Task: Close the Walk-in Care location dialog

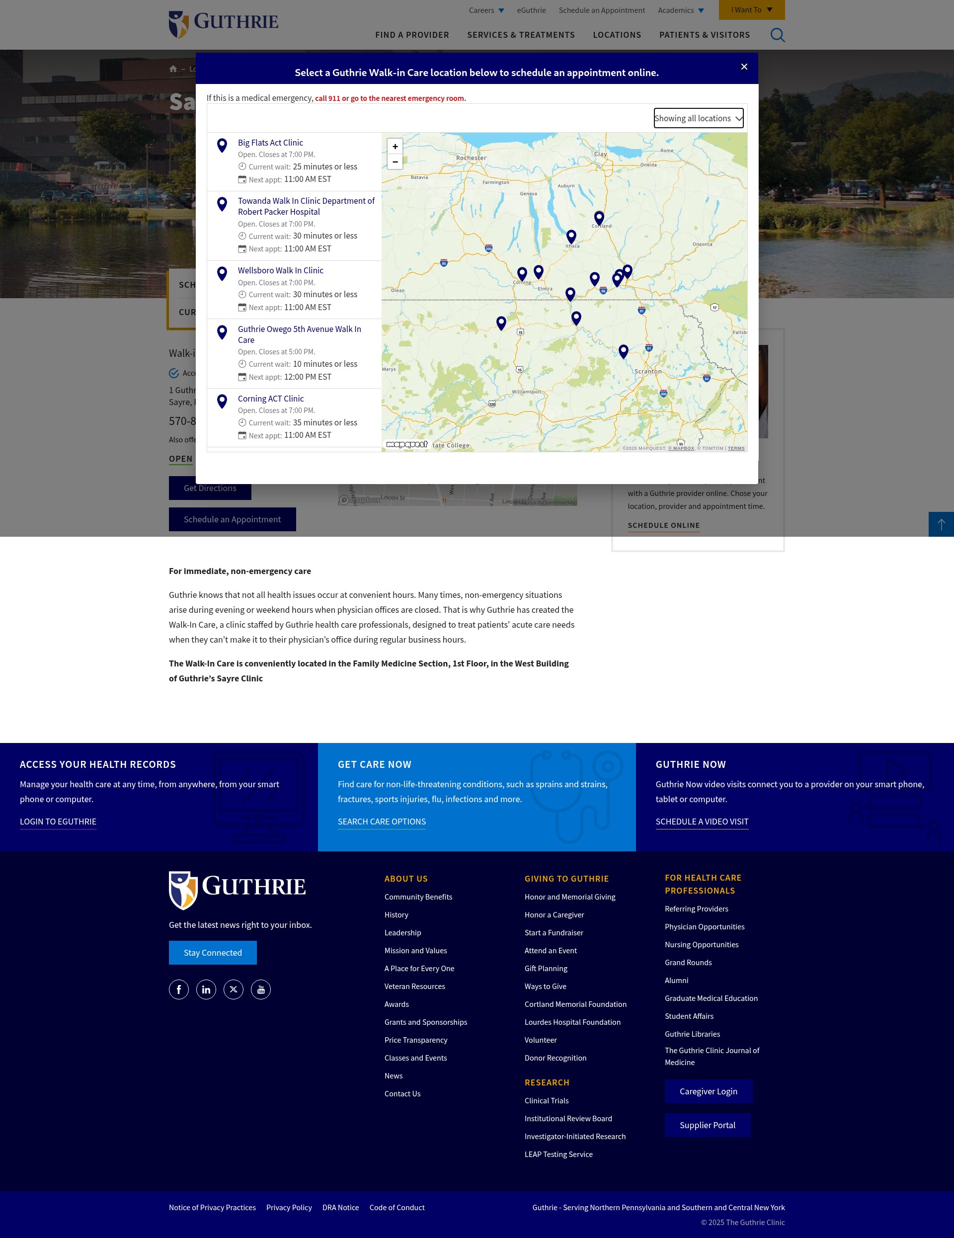Action: (x=744, y=67)
